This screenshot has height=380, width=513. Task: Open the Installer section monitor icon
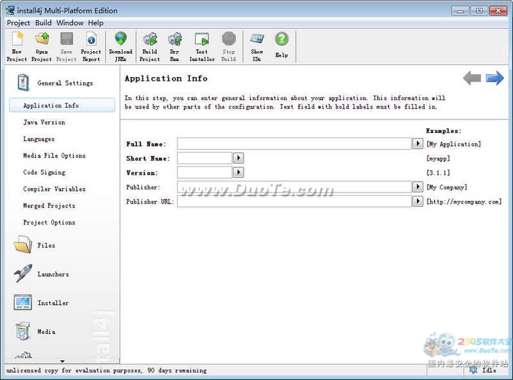tap(23, 302)
